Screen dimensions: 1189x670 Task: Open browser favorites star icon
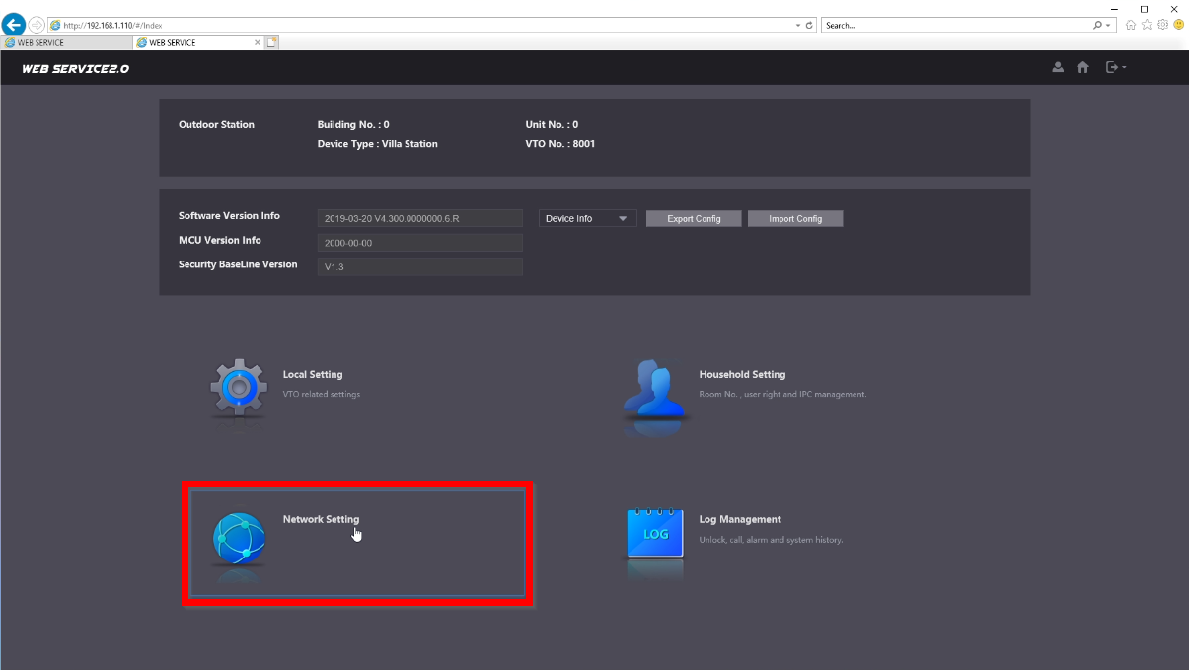pos(1147,25)
